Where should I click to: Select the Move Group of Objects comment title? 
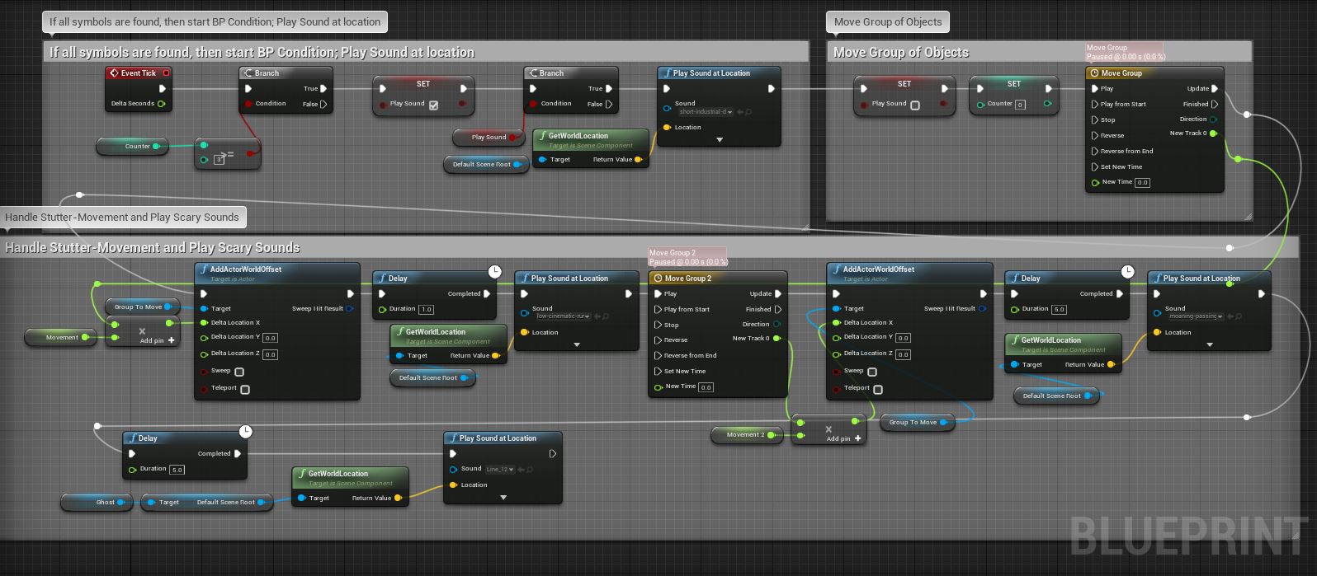(900, 53)
